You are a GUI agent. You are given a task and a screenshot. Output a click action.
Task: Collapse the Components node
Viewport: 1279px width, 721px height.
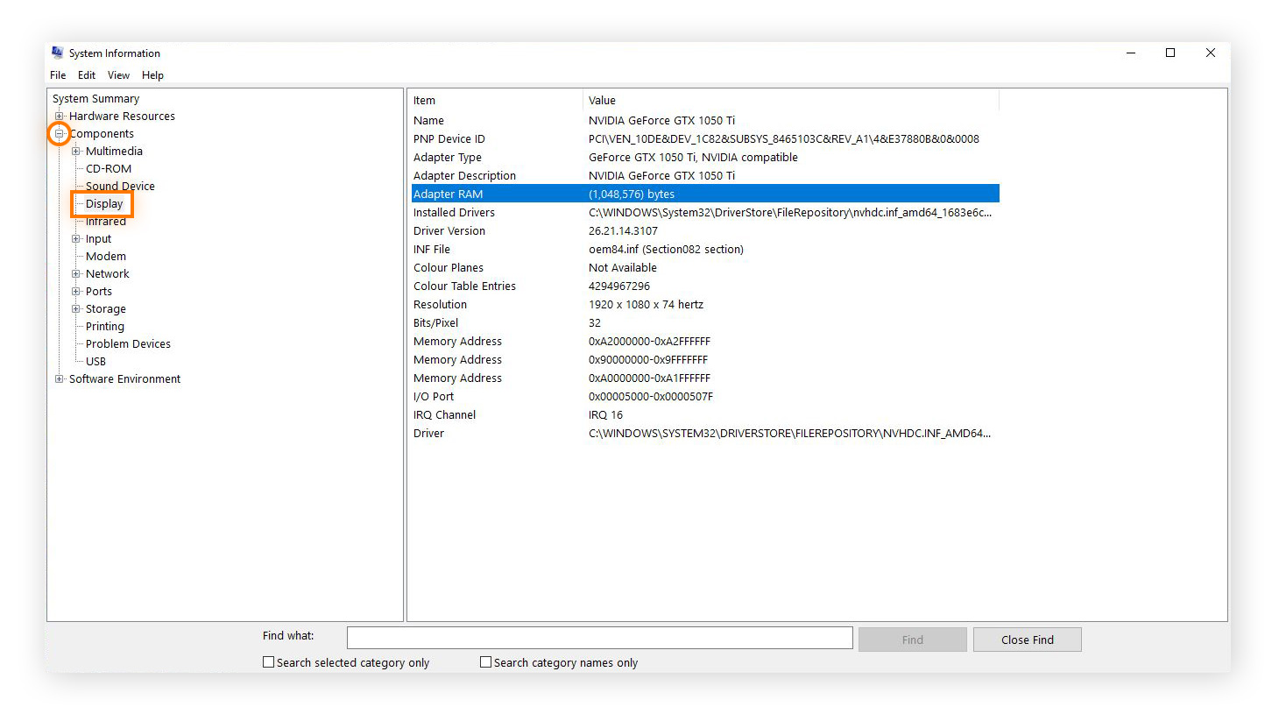[59, 133]
